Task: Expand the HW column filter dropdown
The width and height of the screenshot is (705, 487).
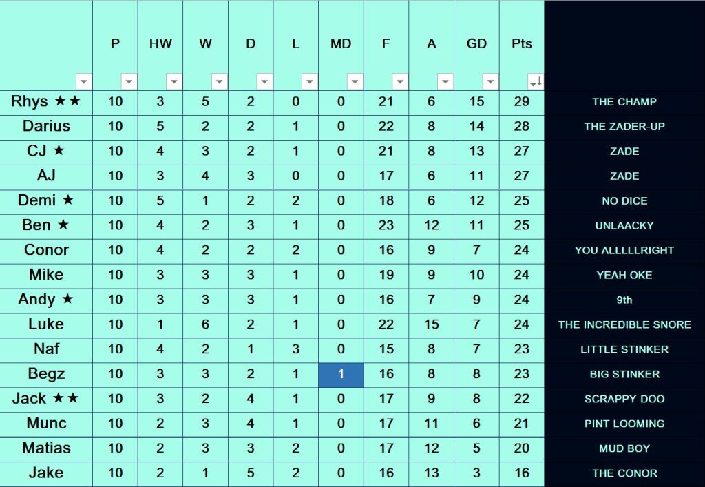Action: tap(174, 82)
